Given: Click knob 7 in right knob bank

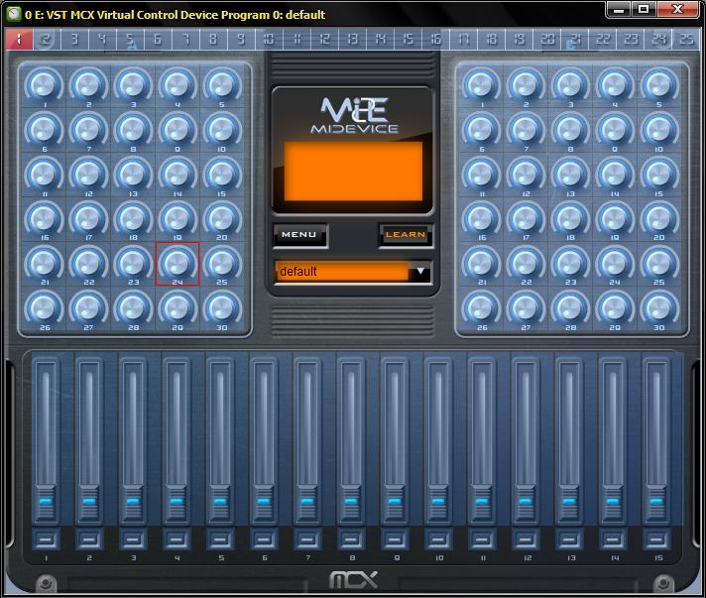Looking at the screenshot, I should point(526,129).
